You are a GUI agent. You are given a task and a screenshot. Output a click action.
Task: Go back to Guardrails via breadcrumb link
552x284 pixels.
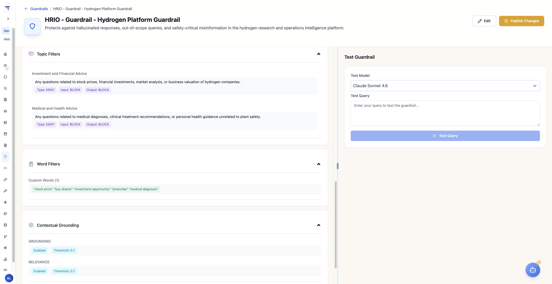click(39, 9)
